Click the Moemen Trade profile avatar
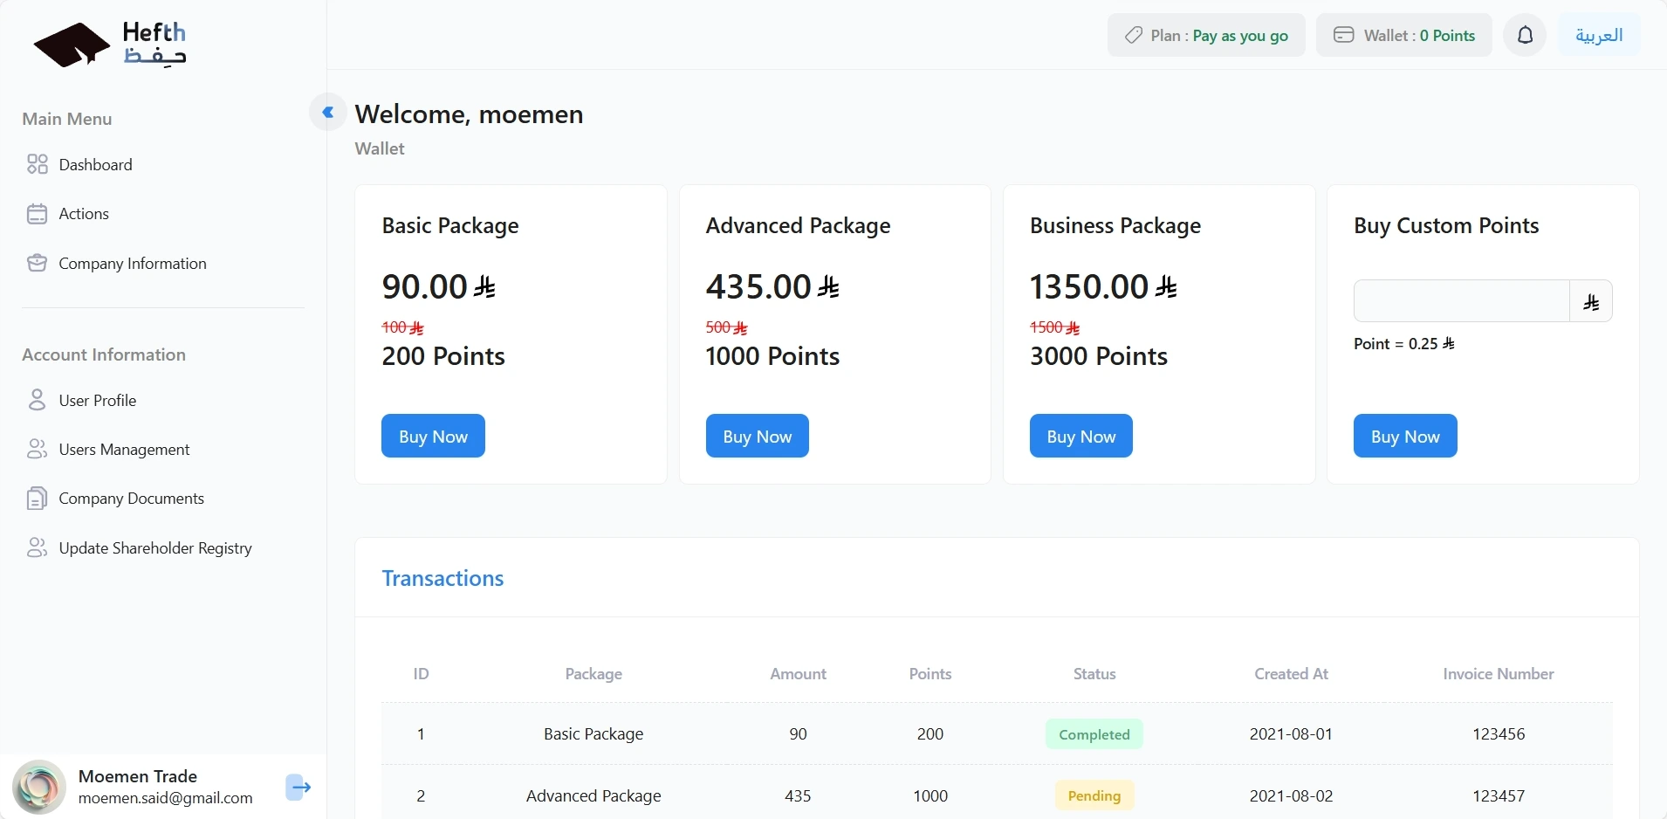 [39, 787]
